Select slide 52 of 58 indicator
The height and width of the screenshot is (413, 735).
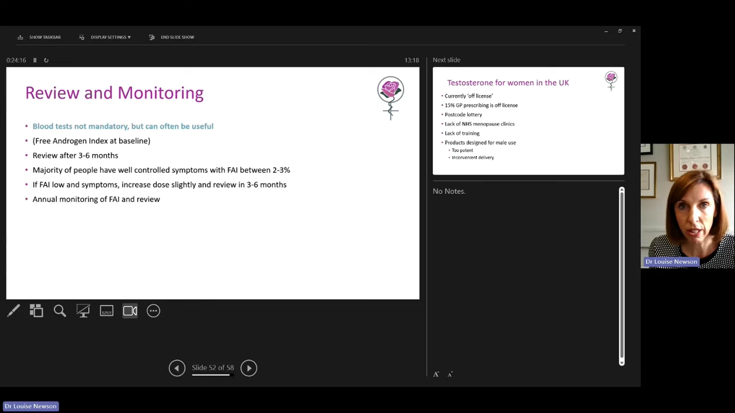pyautogui.click(x=212, y=367)
